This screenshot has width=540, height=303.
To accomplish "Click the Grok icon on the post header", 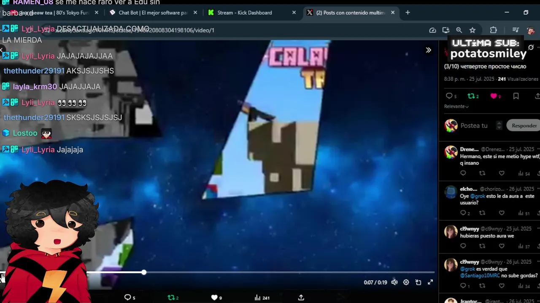I will (x=531, y=47).
